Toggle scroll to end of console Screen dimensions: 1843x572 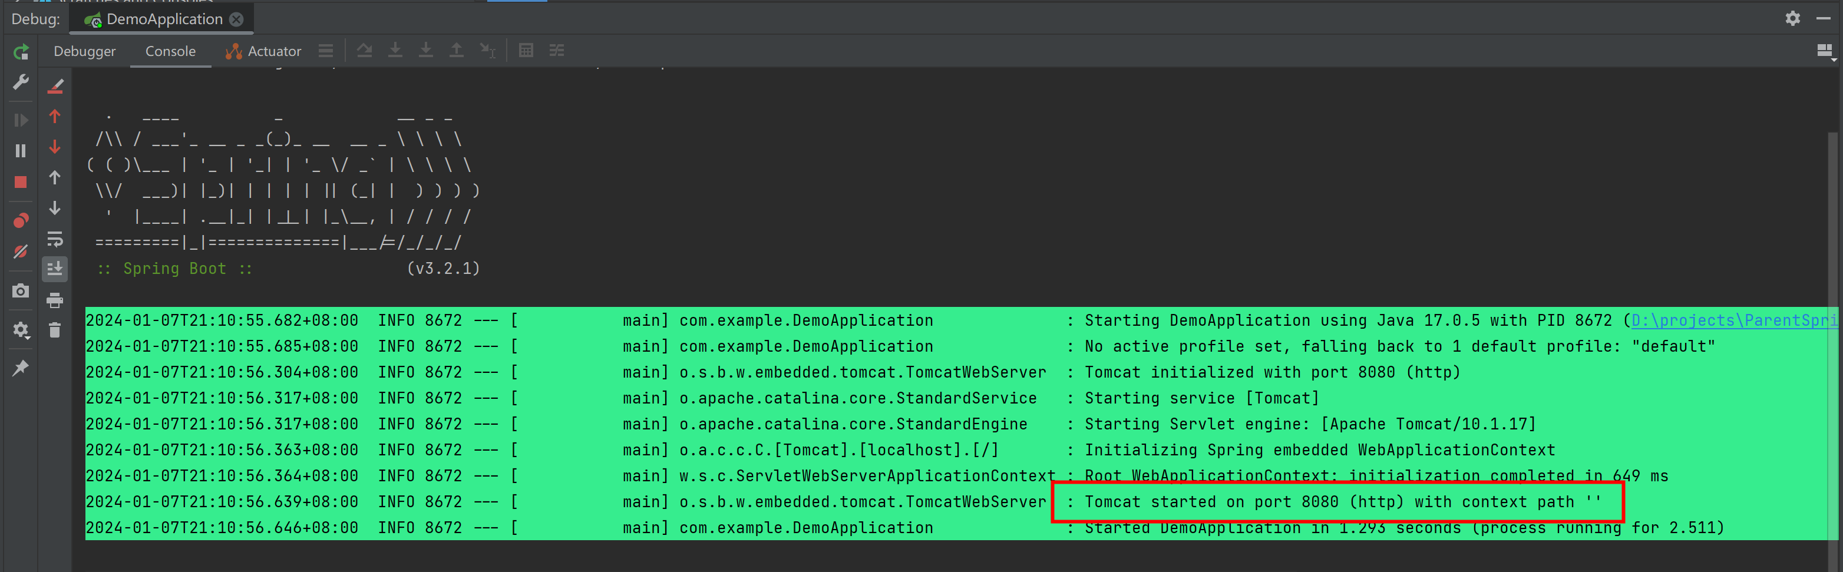pos(55,270)
